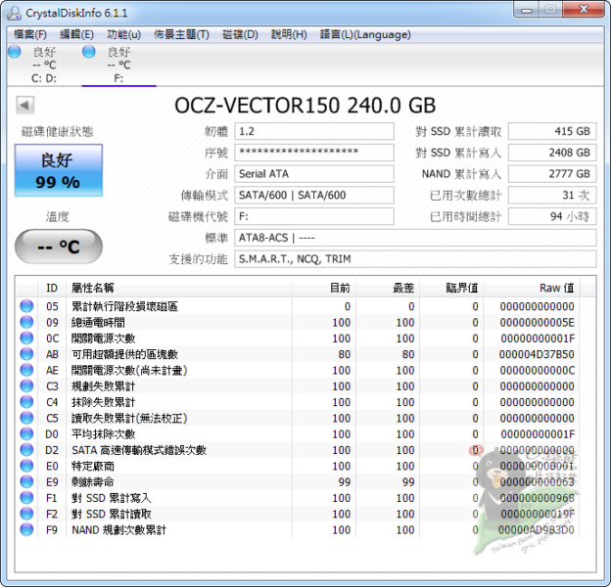Viewport: 611px width, 587px height.
Task: Click the features field S.M.A.R.T., NCQ, TRIM
Action: point(415,259)
